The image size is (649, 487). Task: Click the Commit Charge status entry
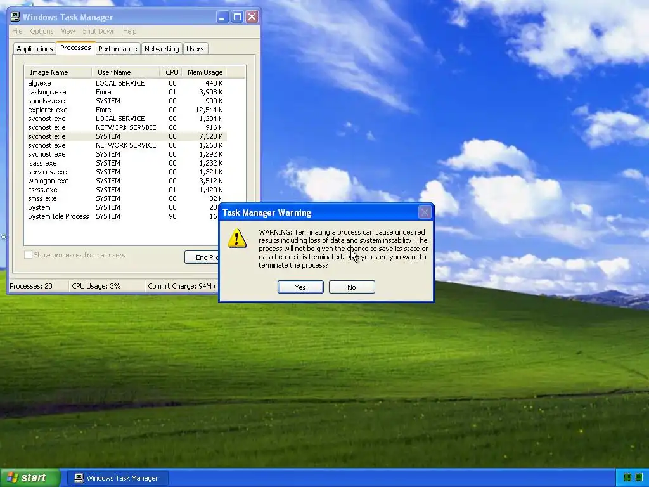(x=182, y=286)
